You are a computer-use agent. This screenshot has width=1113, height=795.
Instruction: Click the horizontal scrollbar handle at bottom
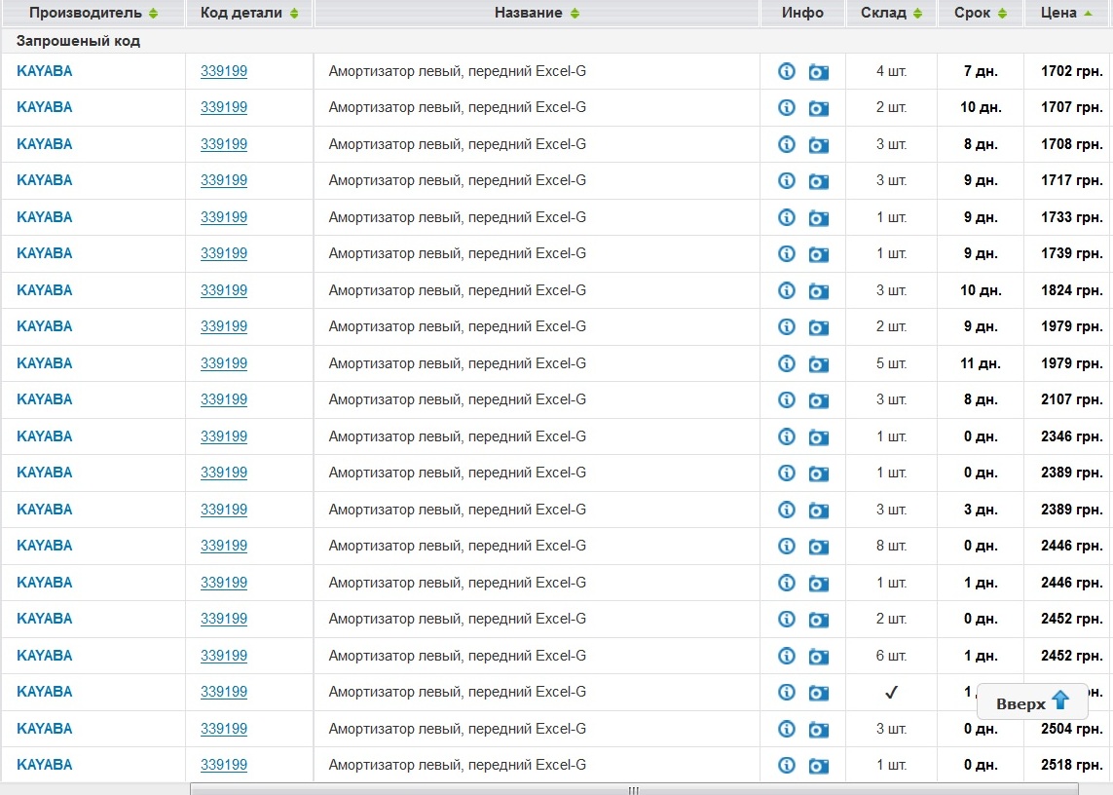(634, 789)
